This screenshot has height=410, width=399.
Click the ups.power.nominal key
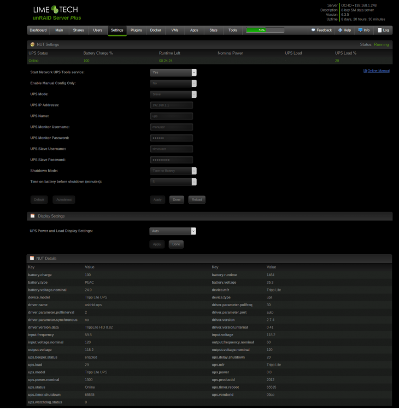(x=44, y=380)
